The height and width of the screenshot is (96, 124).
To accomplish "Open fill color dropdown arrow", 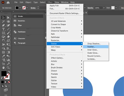I will [20, 8].
